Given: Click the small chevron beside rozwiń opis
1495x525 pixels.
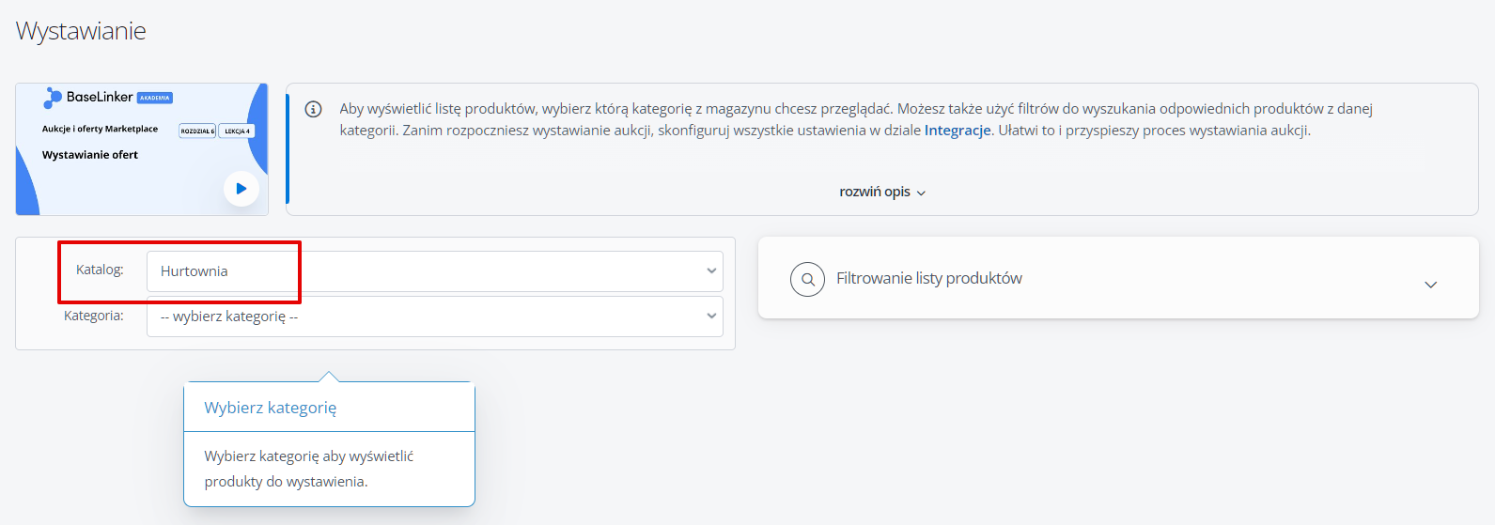Looking at the screenshot, I should pos(921,193).
